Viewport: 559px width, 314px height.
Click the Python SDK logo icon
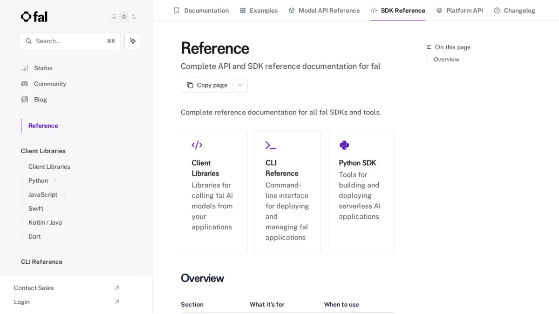pos(344,145)
